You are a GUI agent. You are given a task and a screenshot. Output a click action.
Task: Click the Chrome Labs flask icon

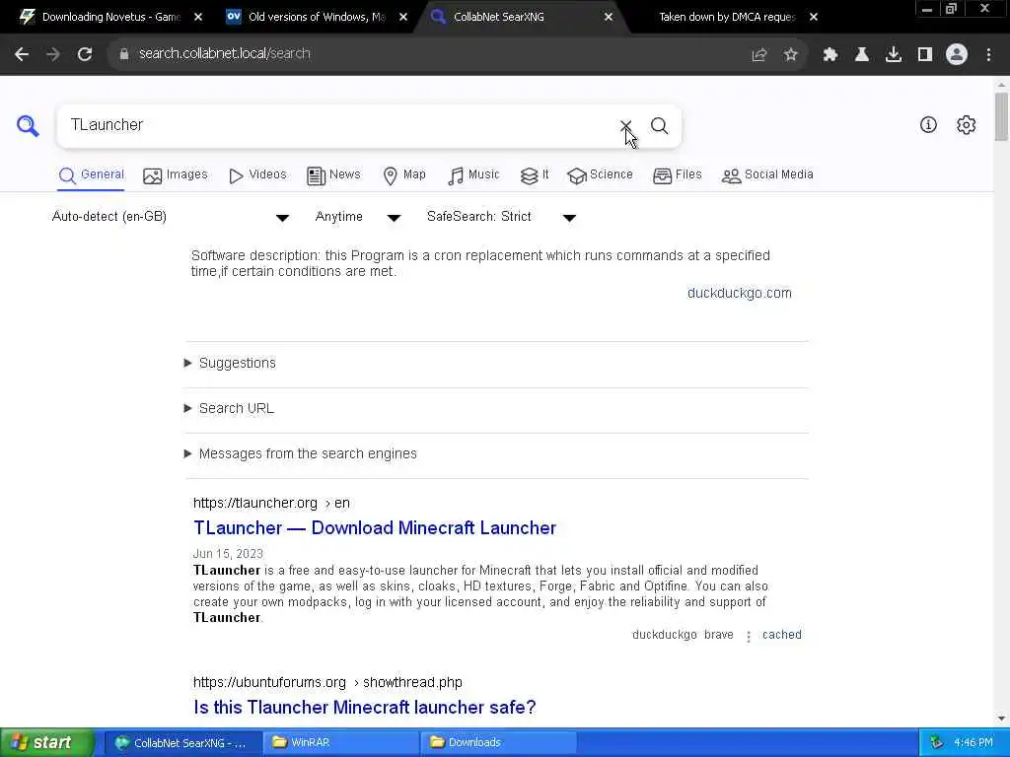(x=862, y=55)
